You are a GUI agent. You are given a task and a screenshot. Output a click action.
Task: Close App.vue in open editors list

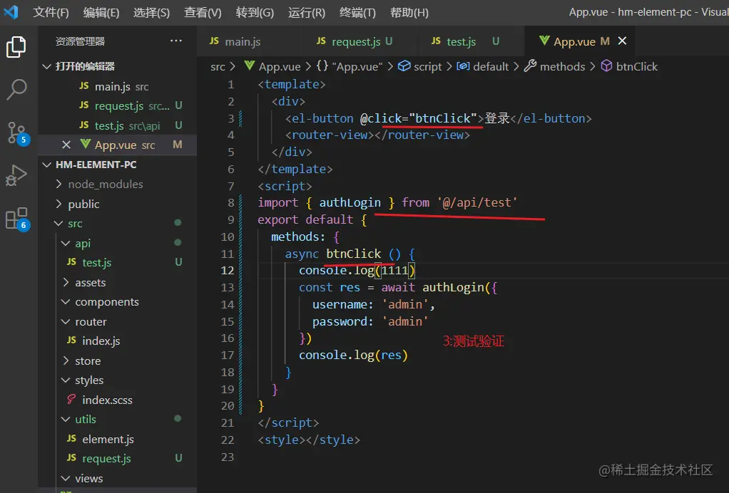[66, 145]
